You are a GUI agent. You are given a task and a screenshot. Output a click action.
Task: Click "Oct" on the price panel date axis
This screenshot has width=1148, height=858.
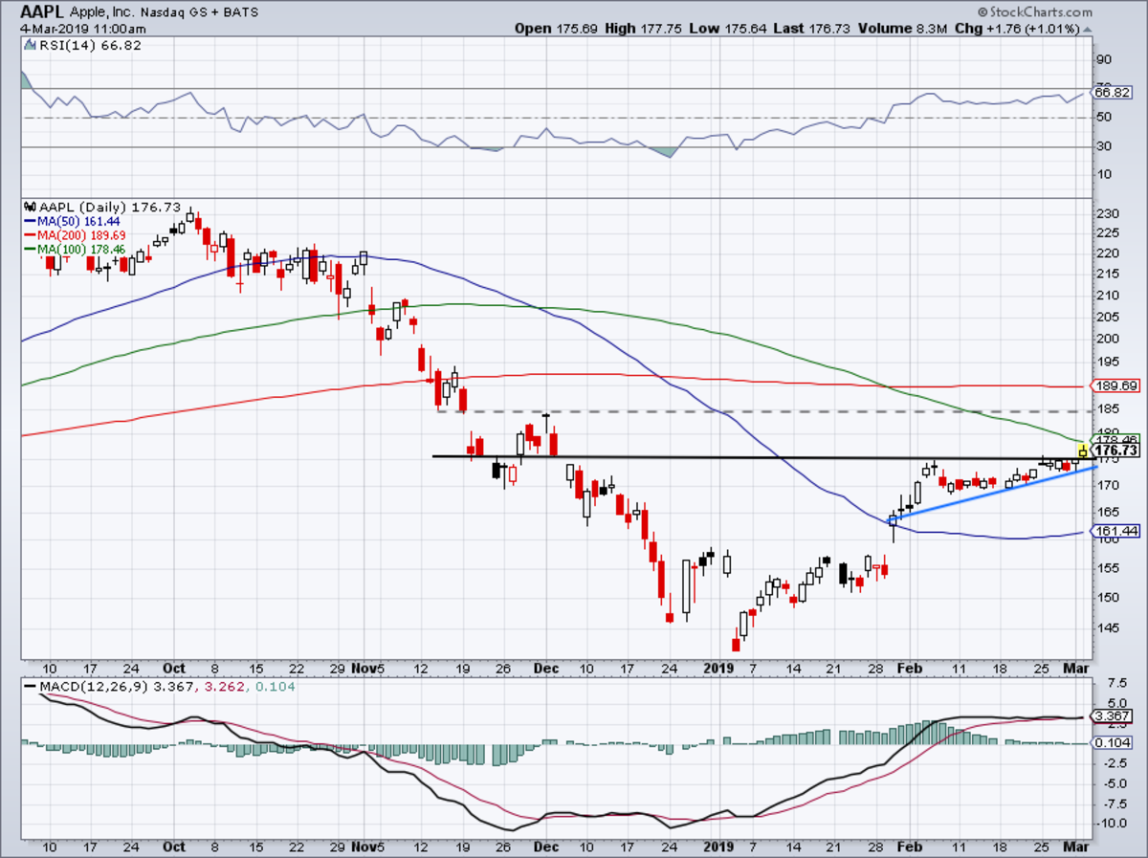(175, 667)
